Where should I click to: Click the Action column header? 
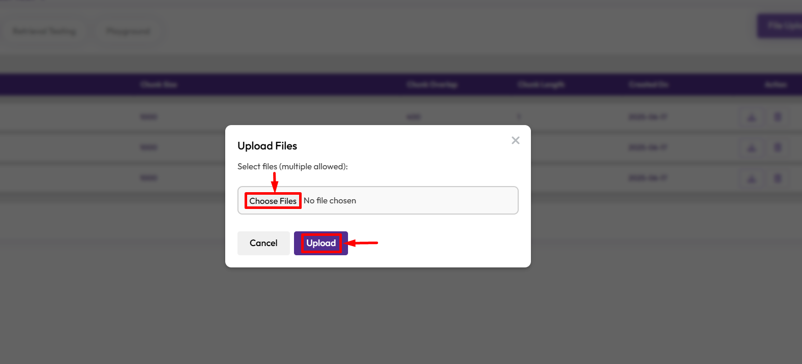[x=776, y=84]
